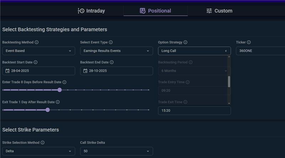Switch to the Intraday tab
The height and width of the screenshot is (158, 285).
click(x=92, y=11)
